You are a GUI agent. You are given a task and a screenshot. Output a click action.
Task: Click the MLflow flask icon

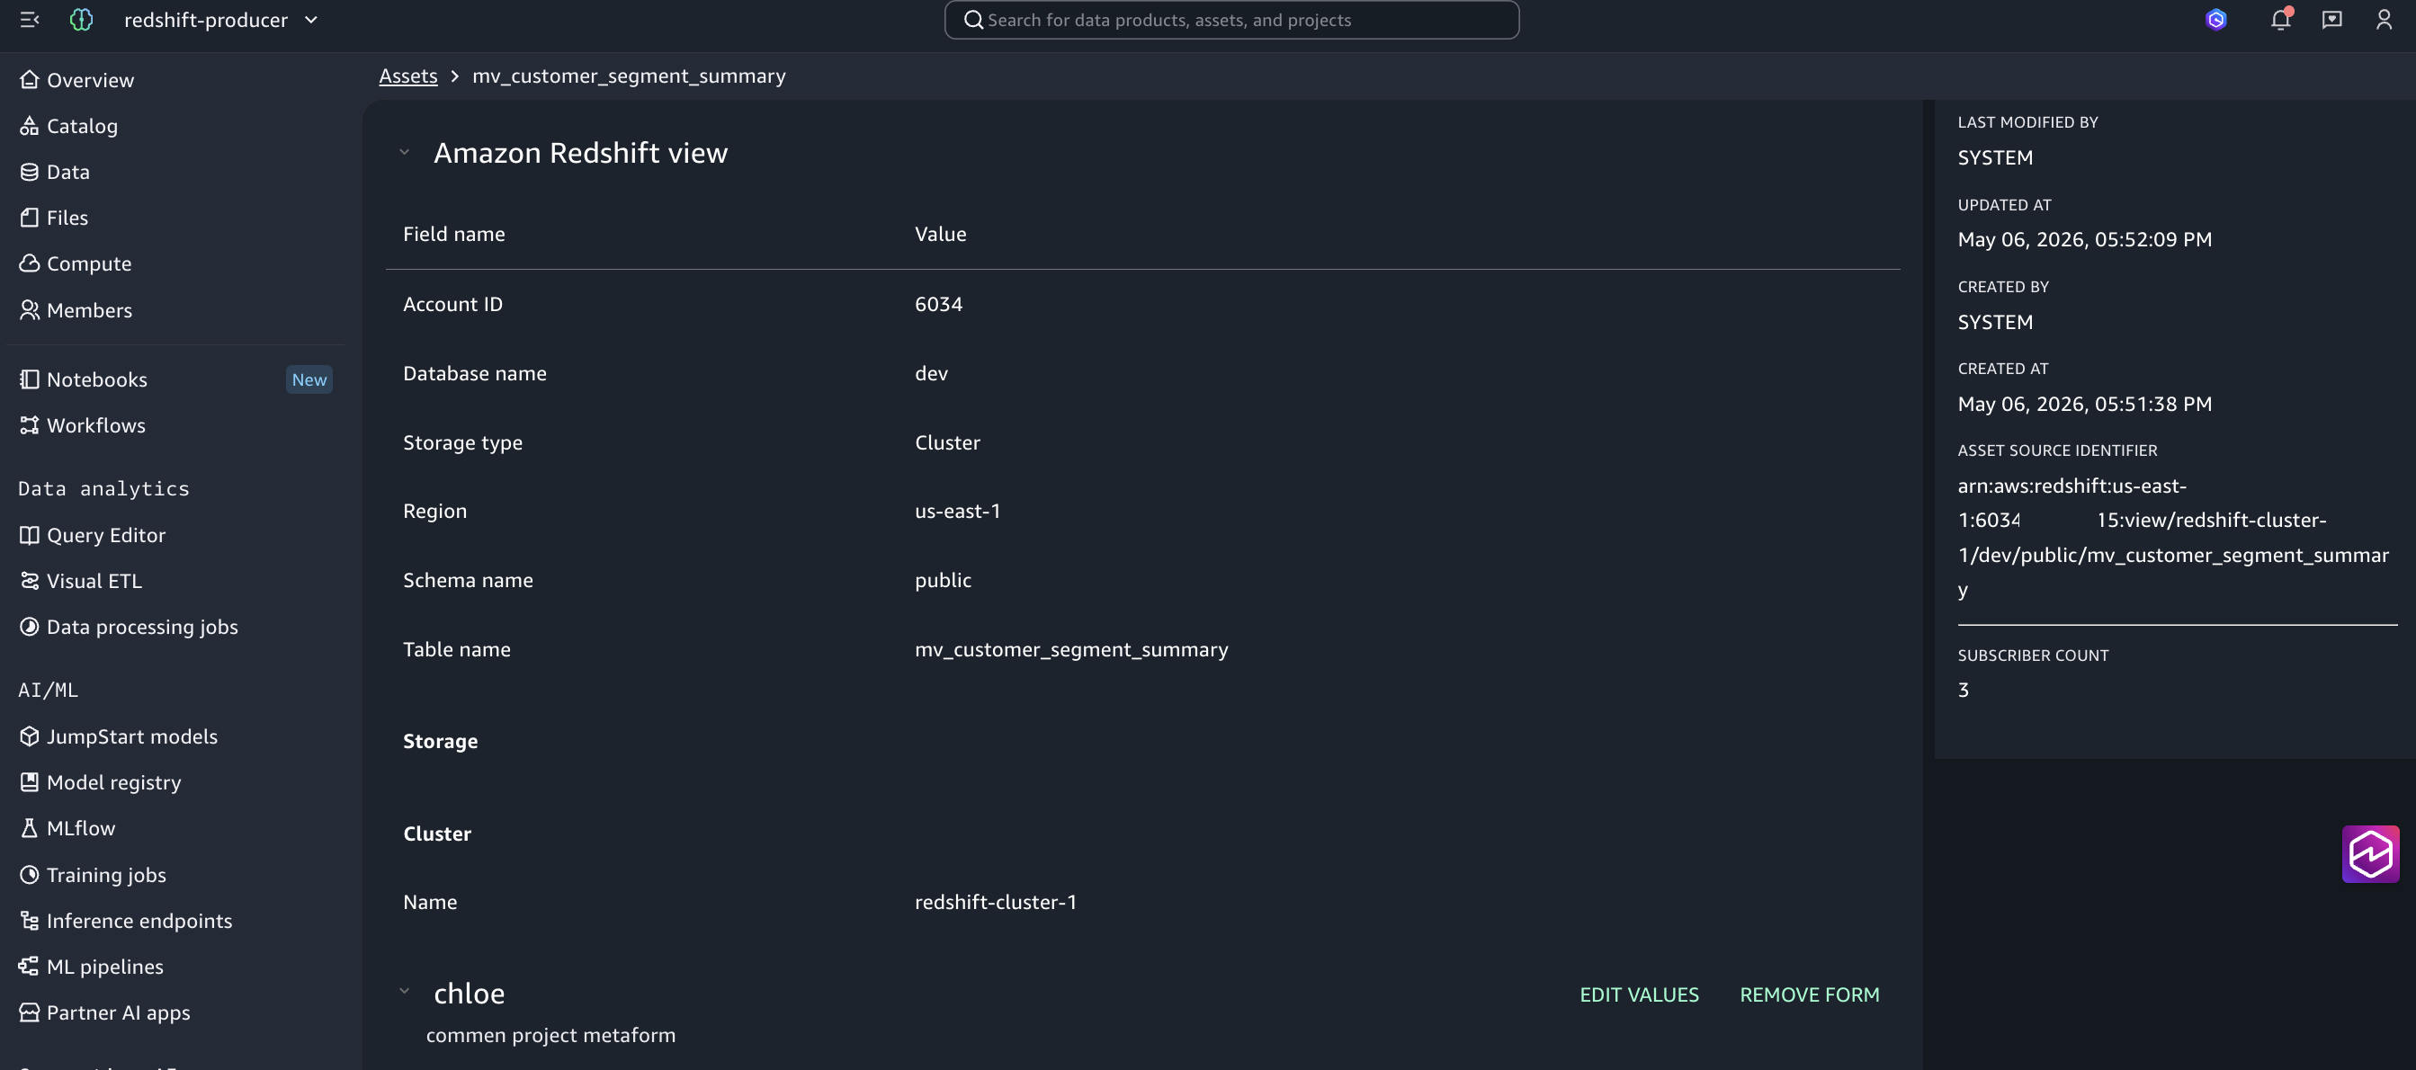[29, 828]
